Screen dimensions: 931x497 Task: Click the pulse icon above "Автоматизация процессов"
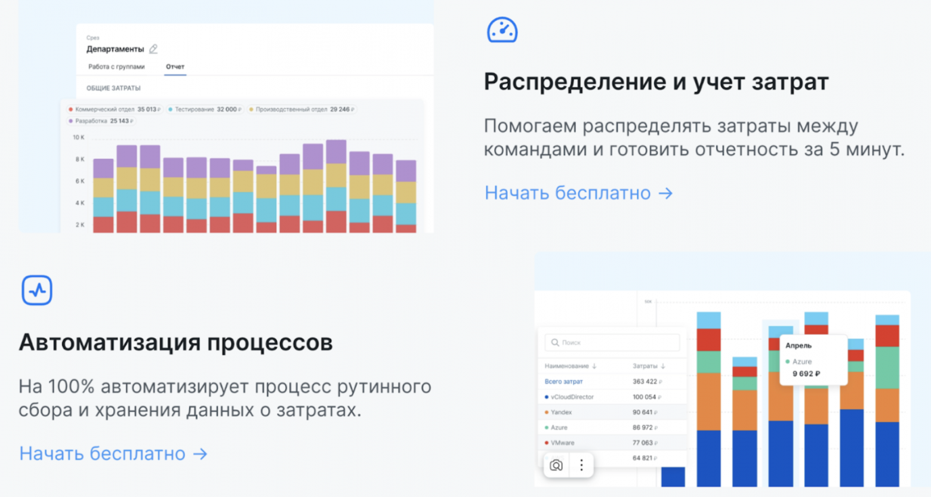click(36, 291)
